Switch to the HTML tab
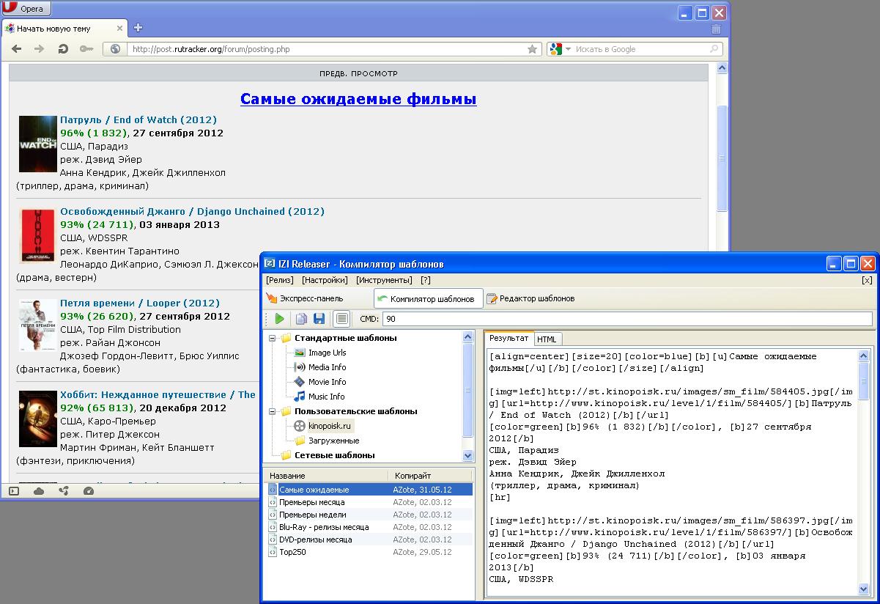The height and width of the screenshot is (604, 880). pyautogui.click(x=547, y=339)
